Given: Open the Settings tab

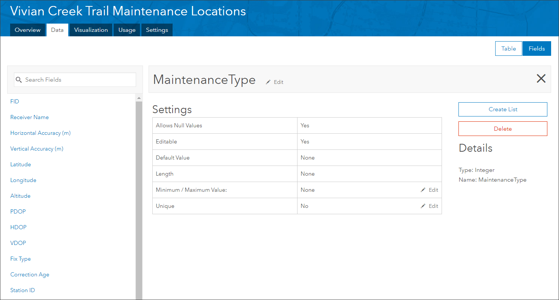Looking at the screenshot, I should pyautogui.click(x=157, y=30).
